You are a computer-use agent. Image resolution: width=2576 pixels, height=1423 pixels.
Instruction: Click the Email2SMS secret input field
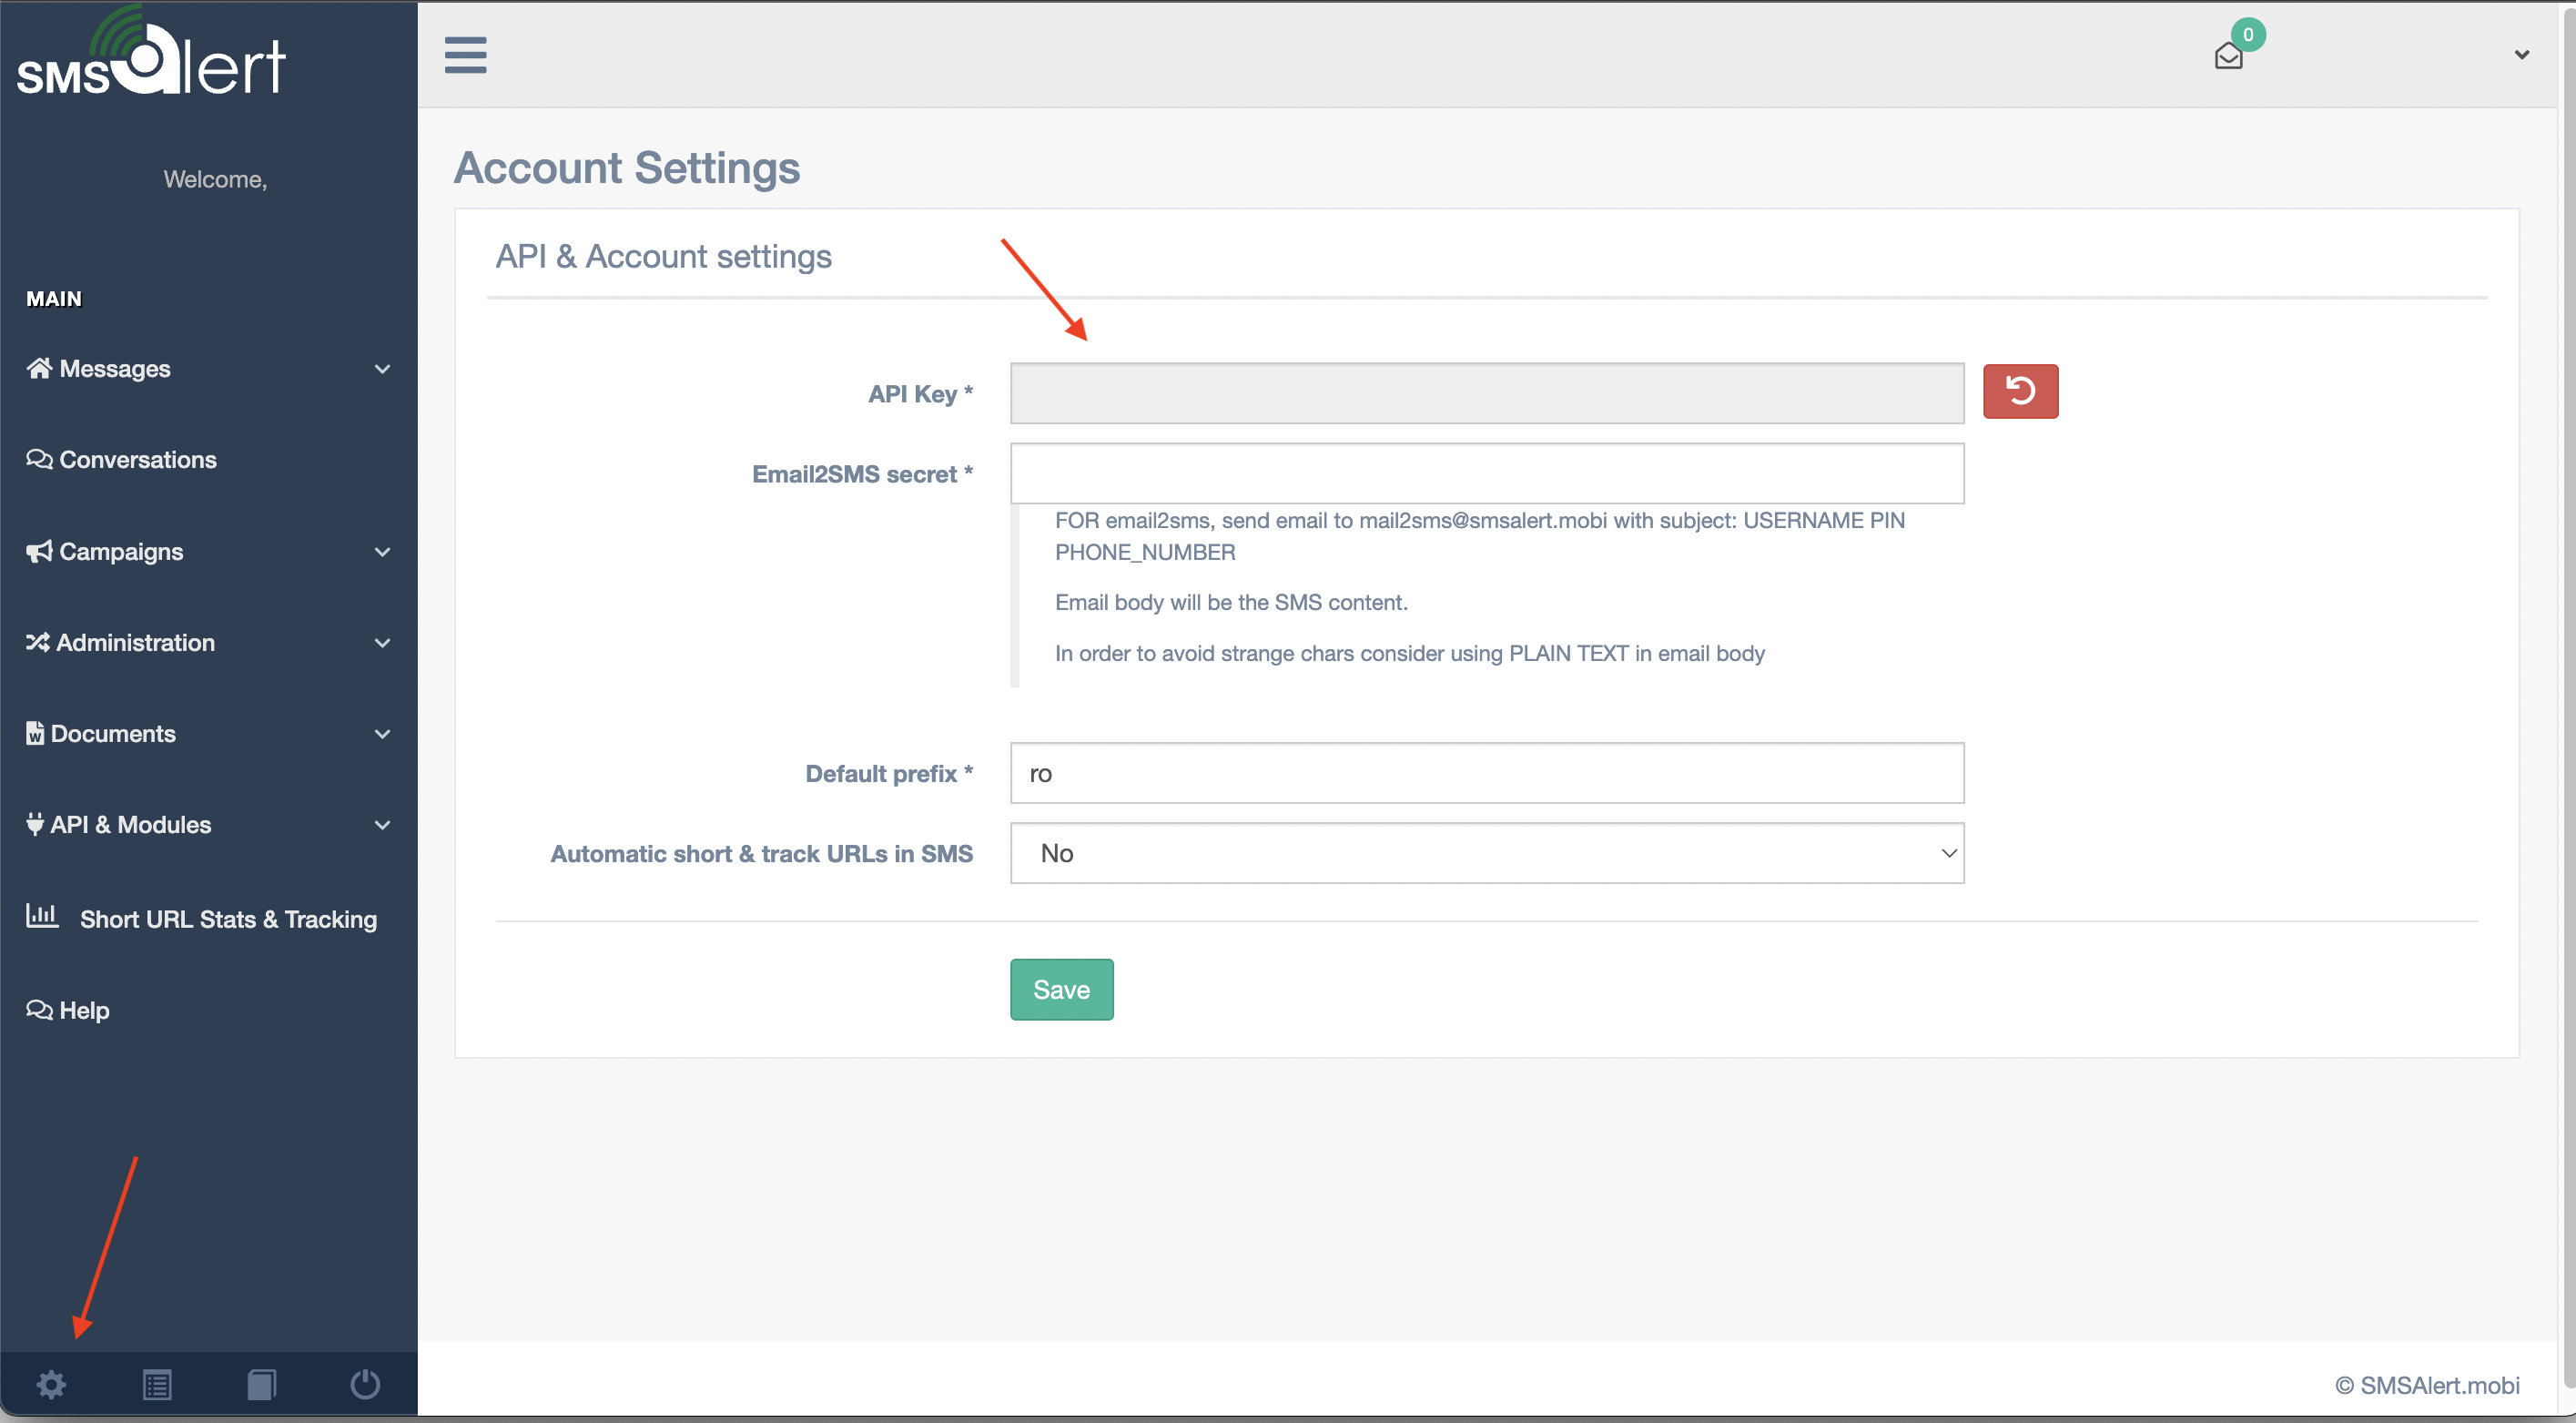pyautogui.click(x=1486, y=473)
